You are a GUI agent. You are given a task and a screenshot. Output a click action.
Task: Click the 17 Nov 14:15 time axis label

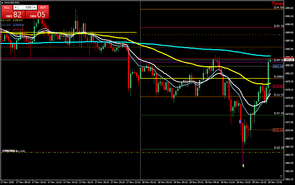pyautogui.click(x=70, y=182)
